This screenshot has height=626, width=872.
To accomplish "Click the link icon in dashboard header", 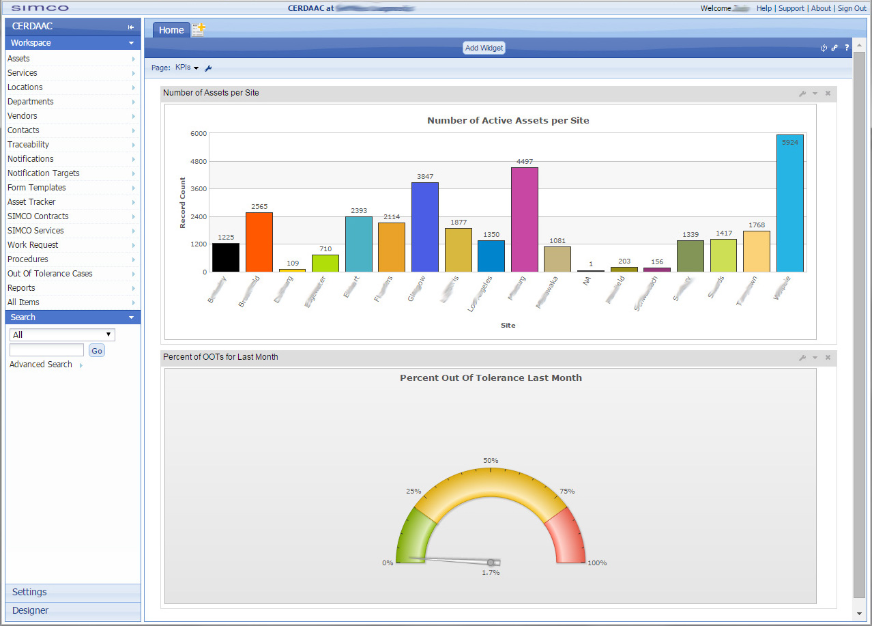I will point(834,48).
